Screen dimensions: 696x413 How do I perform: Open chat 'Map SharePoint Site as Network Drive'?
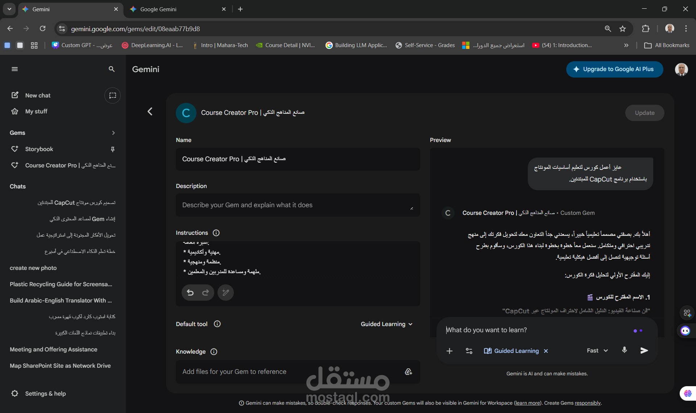click(60, 366)
